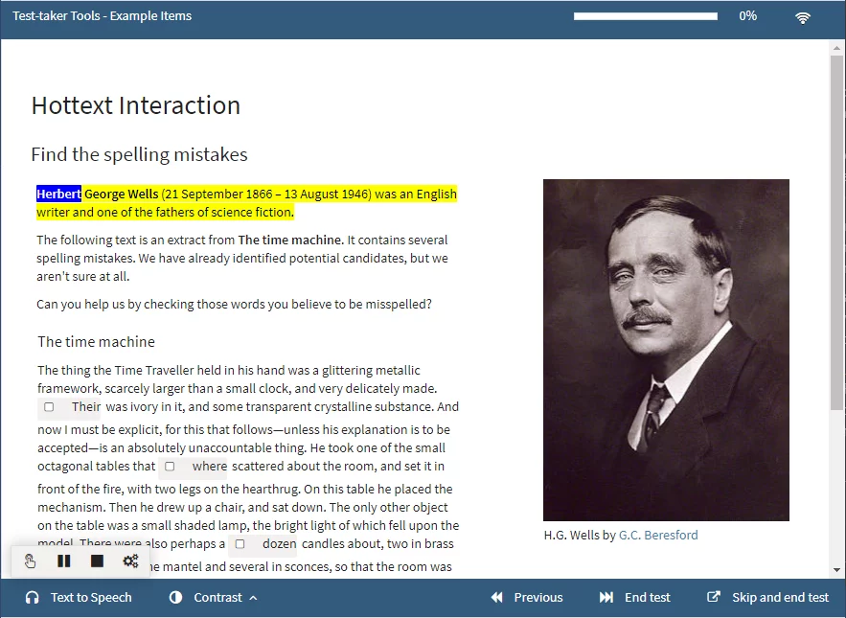Click the Contrast half-circle icon
The height and width of the screenshot is (618, 846).
(x=173, y=597)
